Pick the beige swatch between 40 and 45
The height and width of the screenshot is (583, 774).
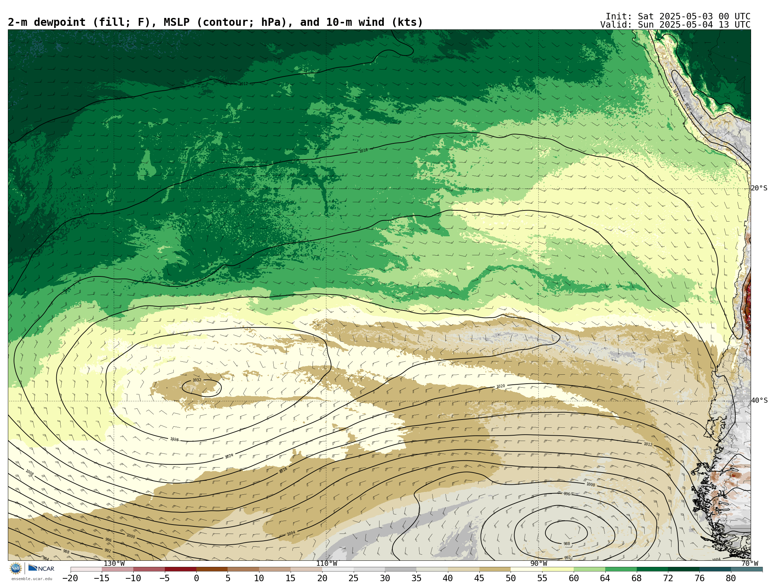pos(463,569)
